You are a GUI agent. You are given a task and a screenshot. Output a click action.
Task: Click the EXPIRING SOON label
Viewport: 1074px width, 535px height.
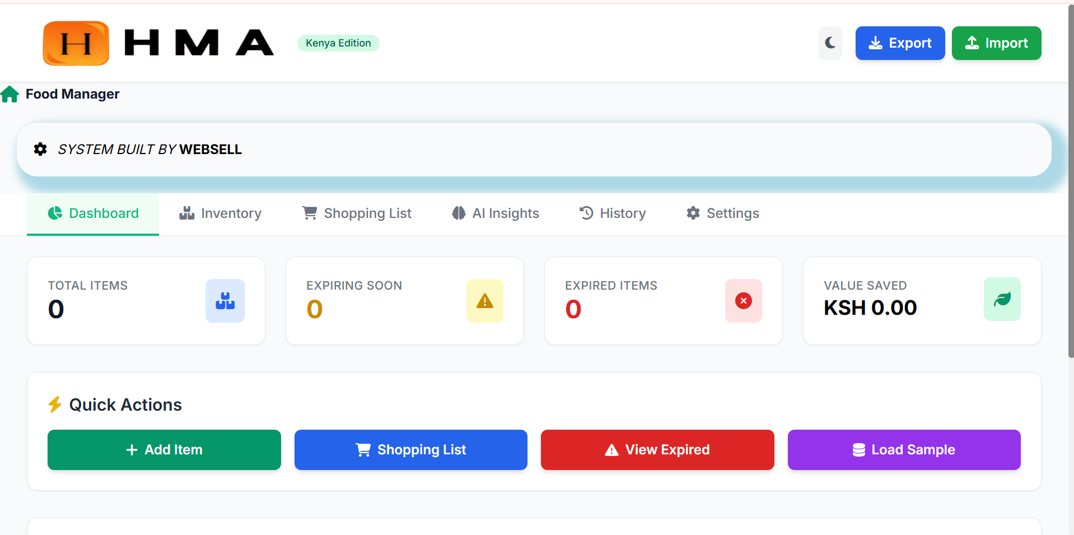pos(354,286)
